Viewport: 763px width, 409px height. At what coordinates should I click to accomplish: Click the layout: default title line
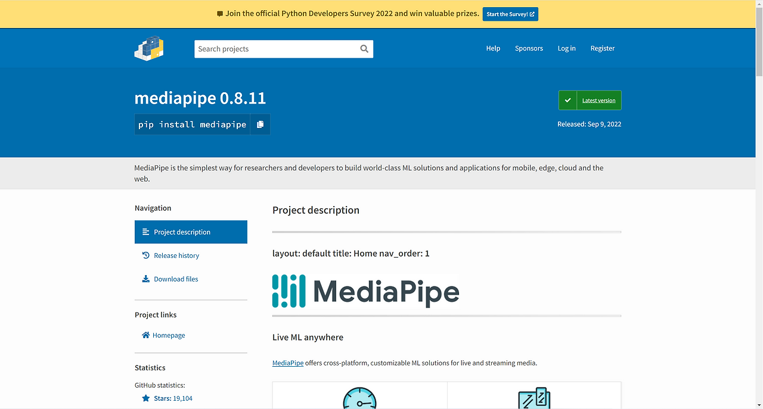(351, 254)
